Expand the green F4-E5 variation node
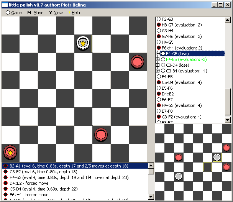The width and height of the screenshot is (233, 202). (158, 59)
